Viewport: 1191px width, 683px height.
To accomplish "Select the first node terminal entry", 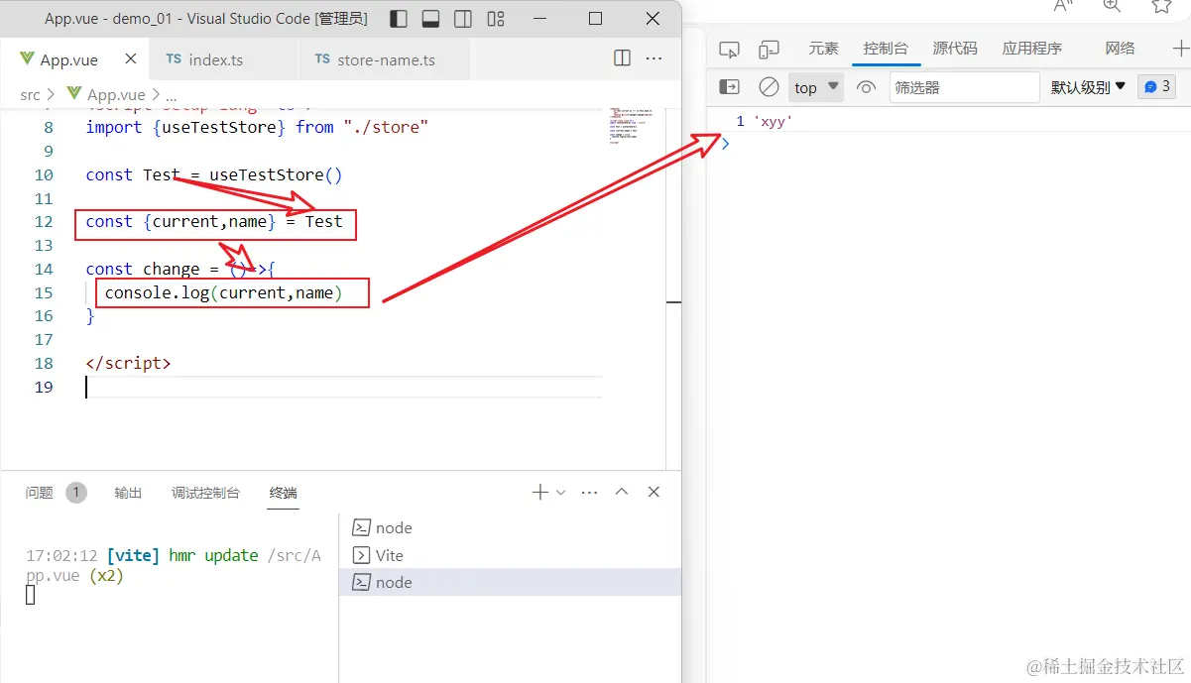I will pos(510,528).
